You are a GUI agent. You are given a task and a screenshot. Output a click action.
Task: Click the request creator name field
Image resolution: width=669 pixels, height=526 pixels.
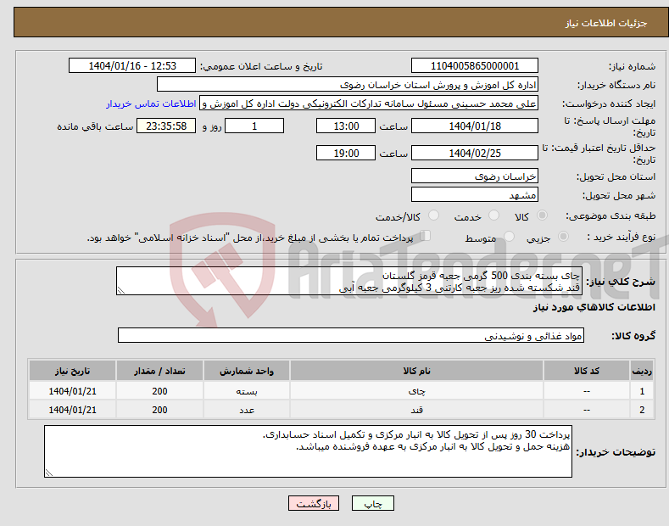(x=369, y=104)
